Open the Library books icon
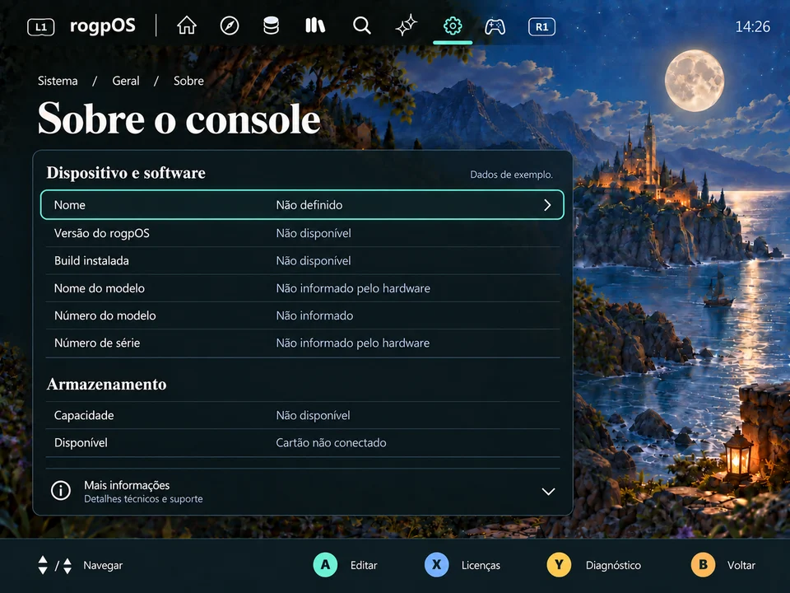790x593 pixels. point(315,26)
